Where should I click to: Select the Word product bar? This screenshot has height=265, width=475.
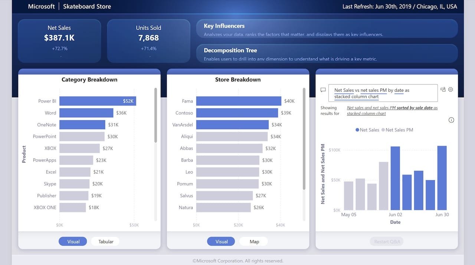[x=86, y=113]
